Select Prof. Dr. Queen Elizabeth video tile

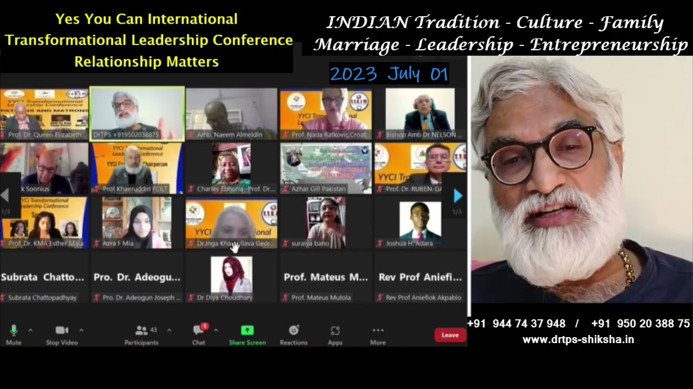click(x=44, y=114)
